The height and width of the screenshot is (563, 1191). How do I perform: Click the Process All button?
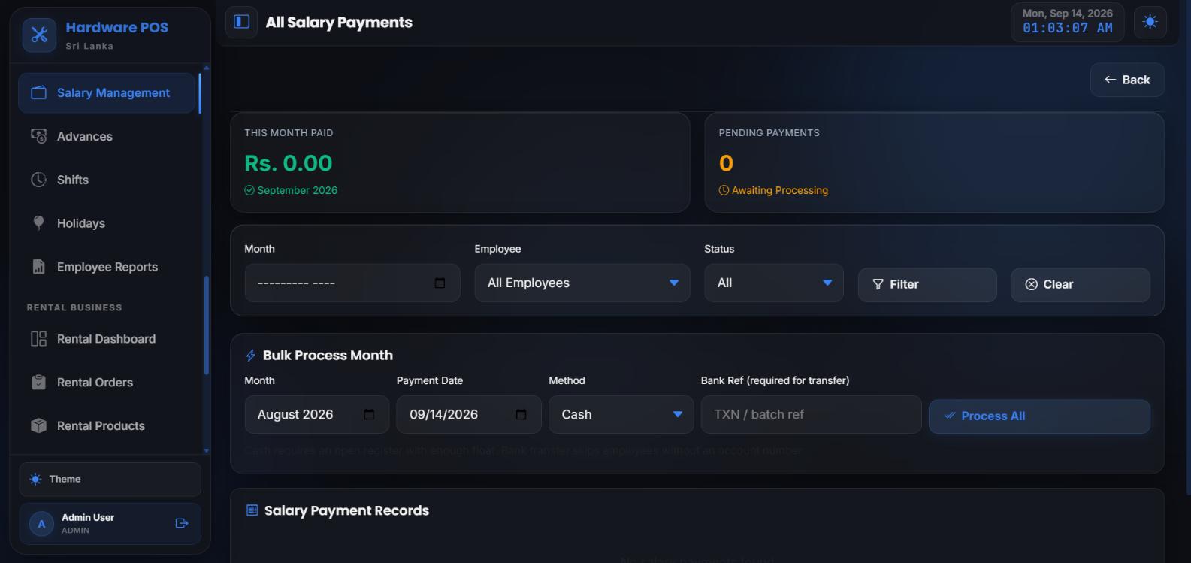(x=1039, y=416)
